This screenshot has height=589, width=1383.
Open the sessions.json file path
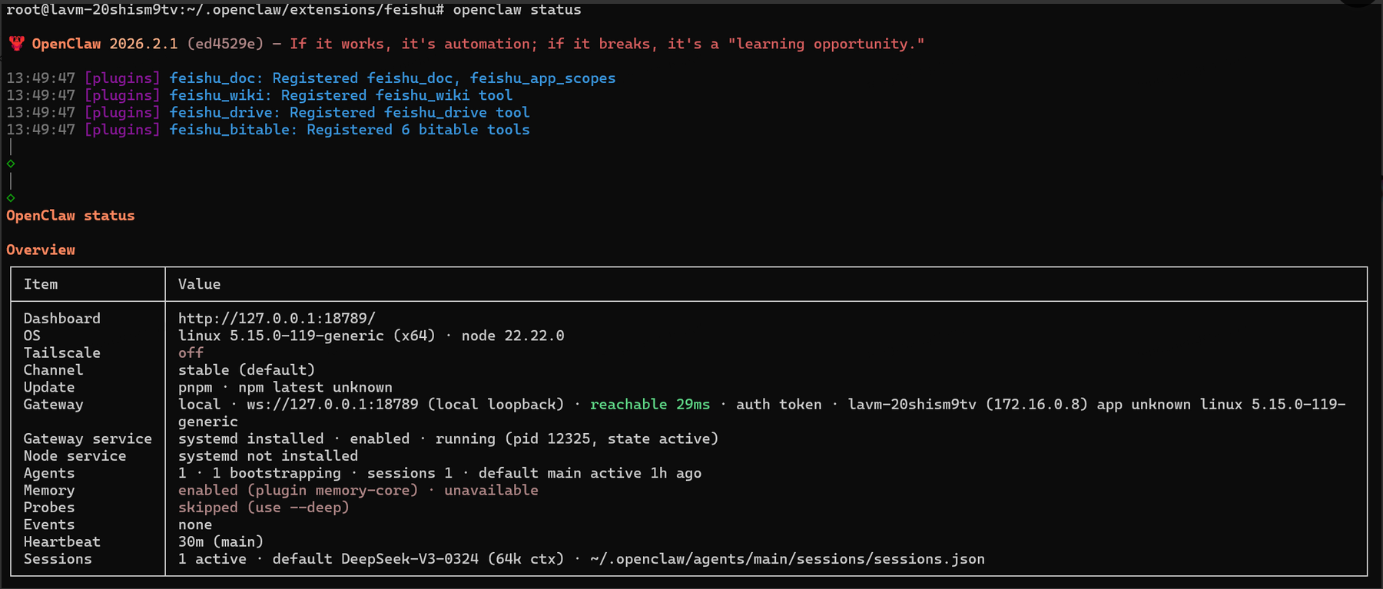pyautogui.click(x=787, y=559)
